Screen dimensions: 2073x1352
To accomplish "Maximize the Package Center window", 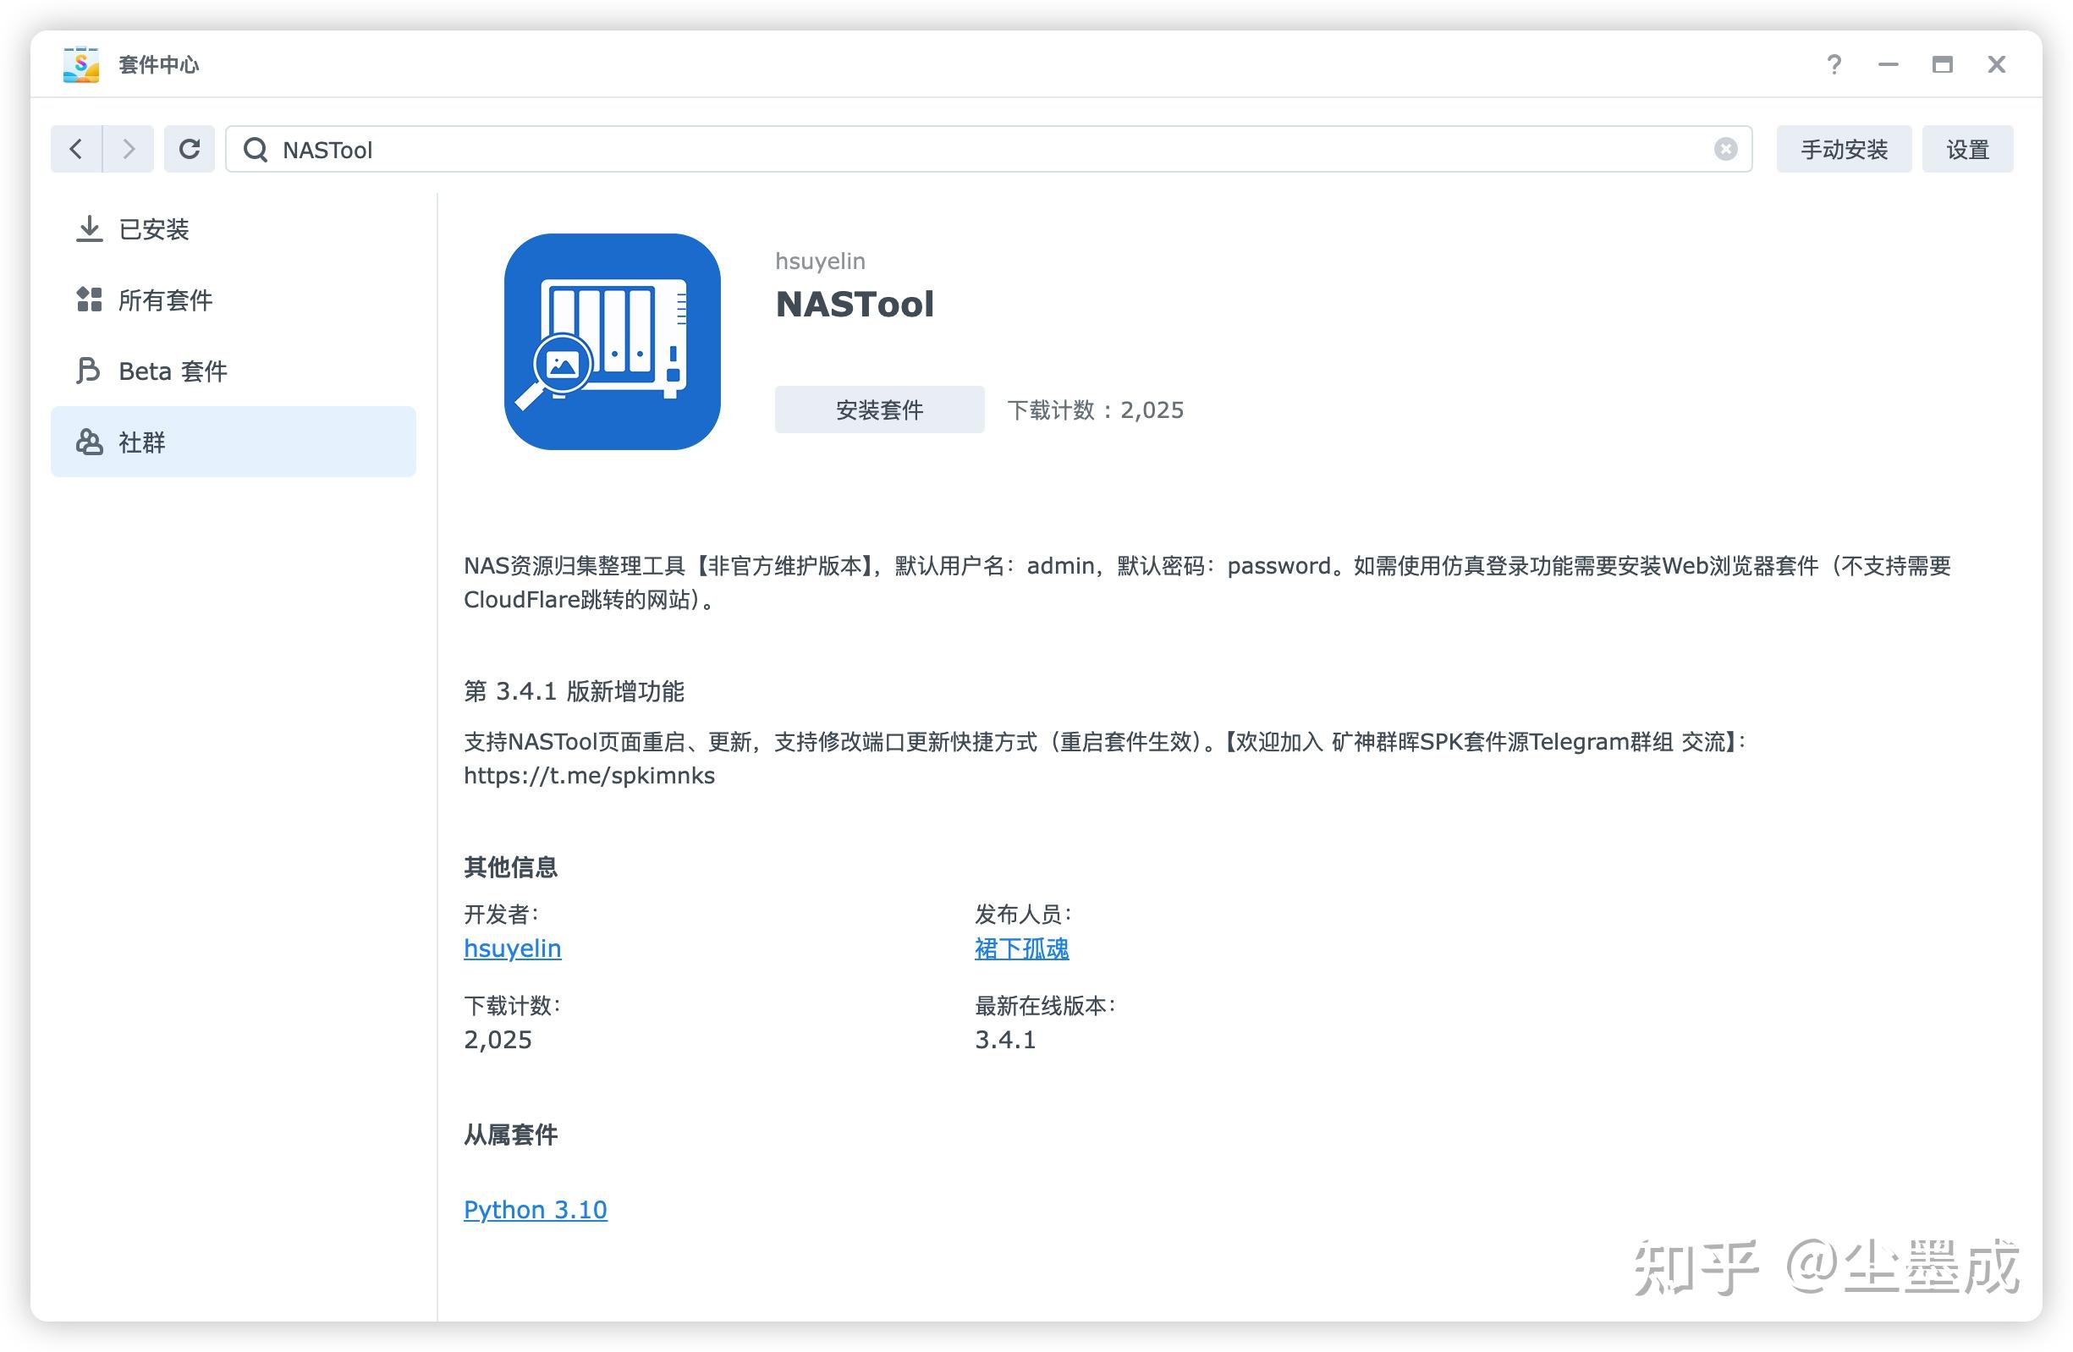I will click(x=1942, y=64).
